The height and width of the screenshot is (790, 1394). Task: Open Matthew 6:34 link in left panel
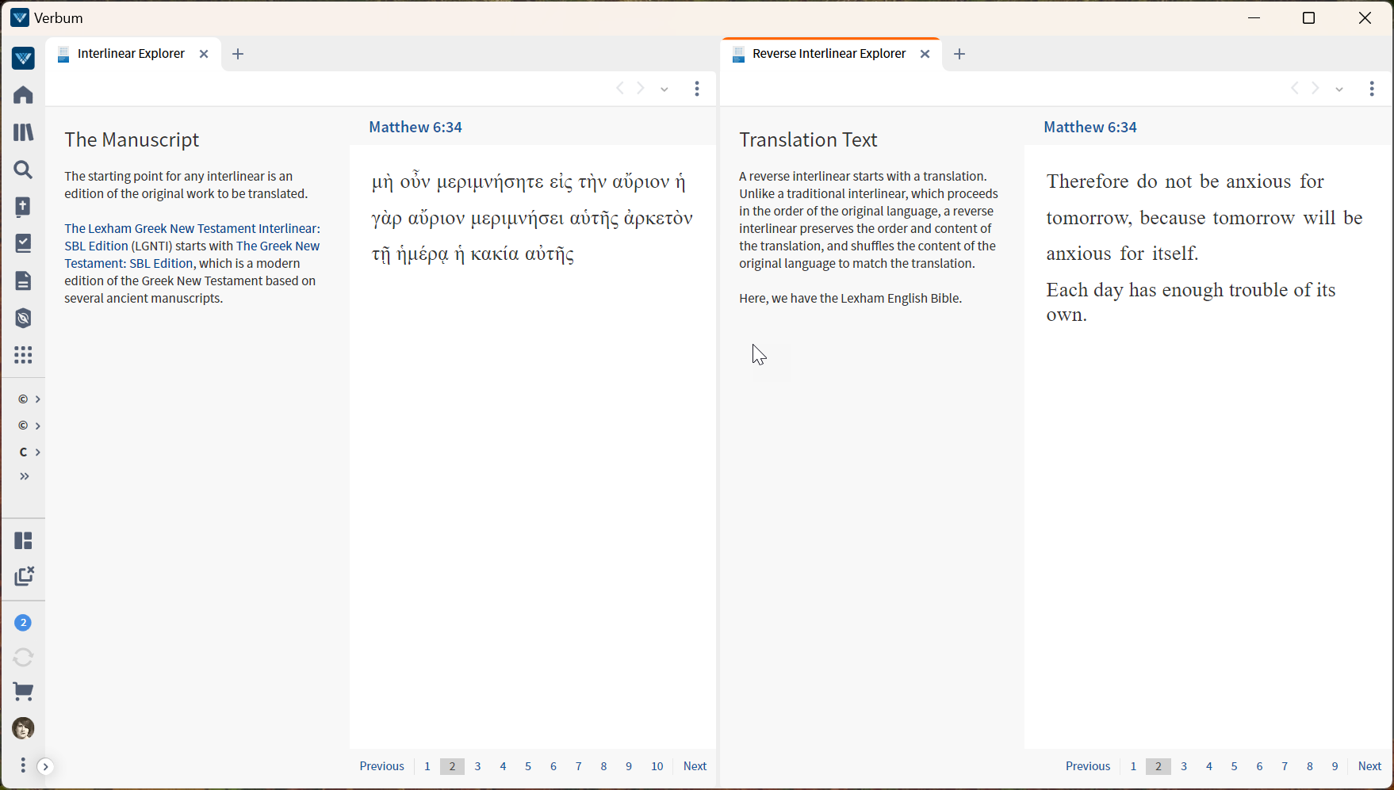coord(416,127)
